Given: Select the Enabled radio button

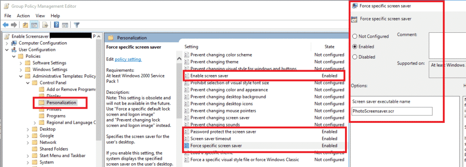Looking at the screenshot, I should tap(355, 47).
